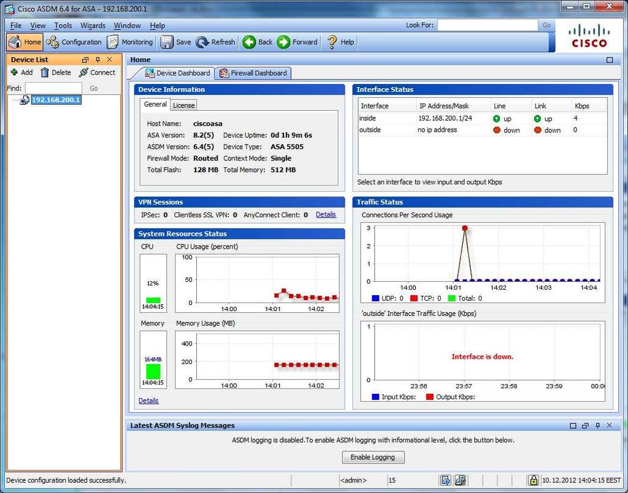
Task: Click the blue UDP legend swatch
Action: click(x=375, y=298)
